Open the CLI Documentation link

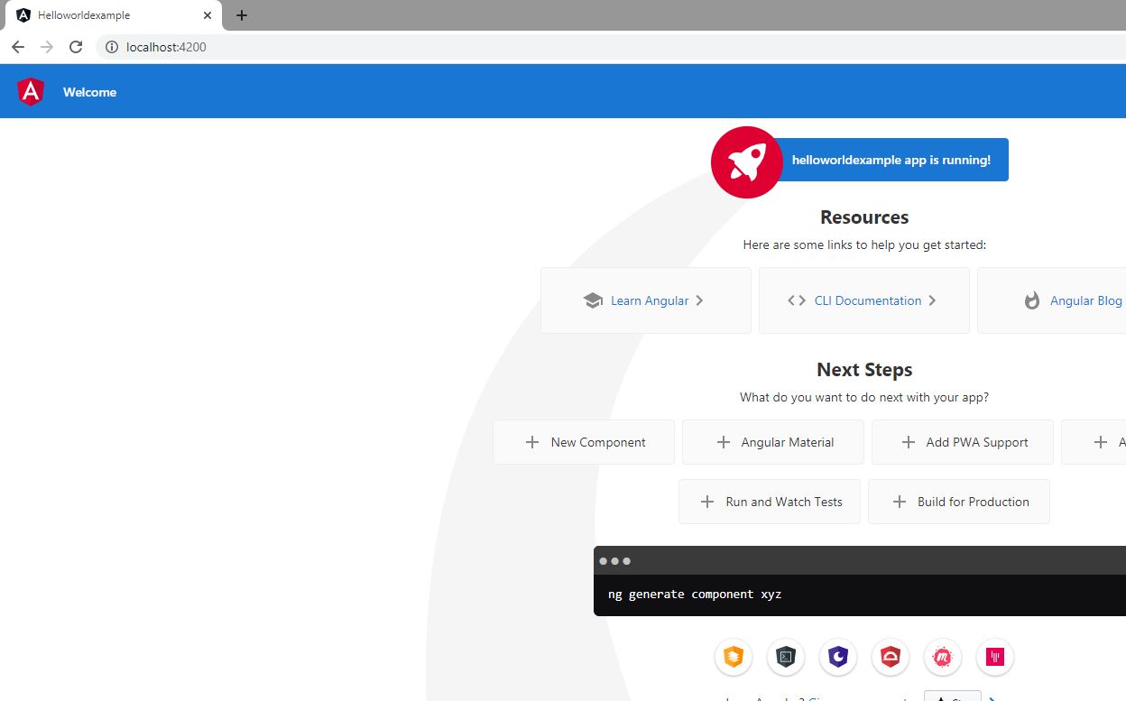click(x=863, y=300)
